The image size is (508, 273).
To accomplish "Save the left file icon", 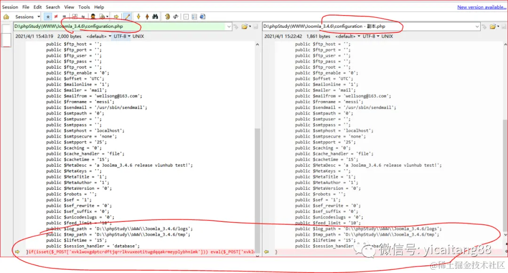I will [255, 26].
